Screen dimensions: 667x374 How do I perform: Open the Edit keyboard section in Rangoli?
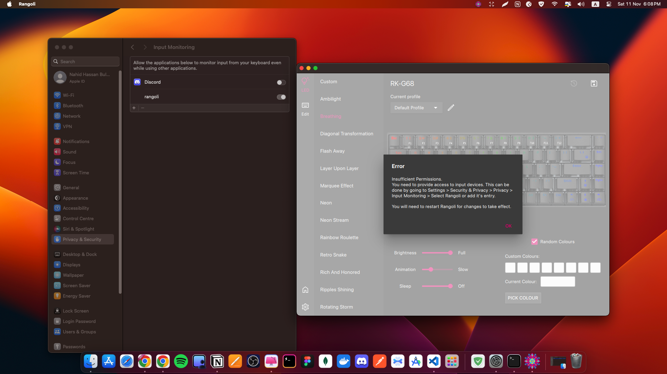click(x=305, y=109)
